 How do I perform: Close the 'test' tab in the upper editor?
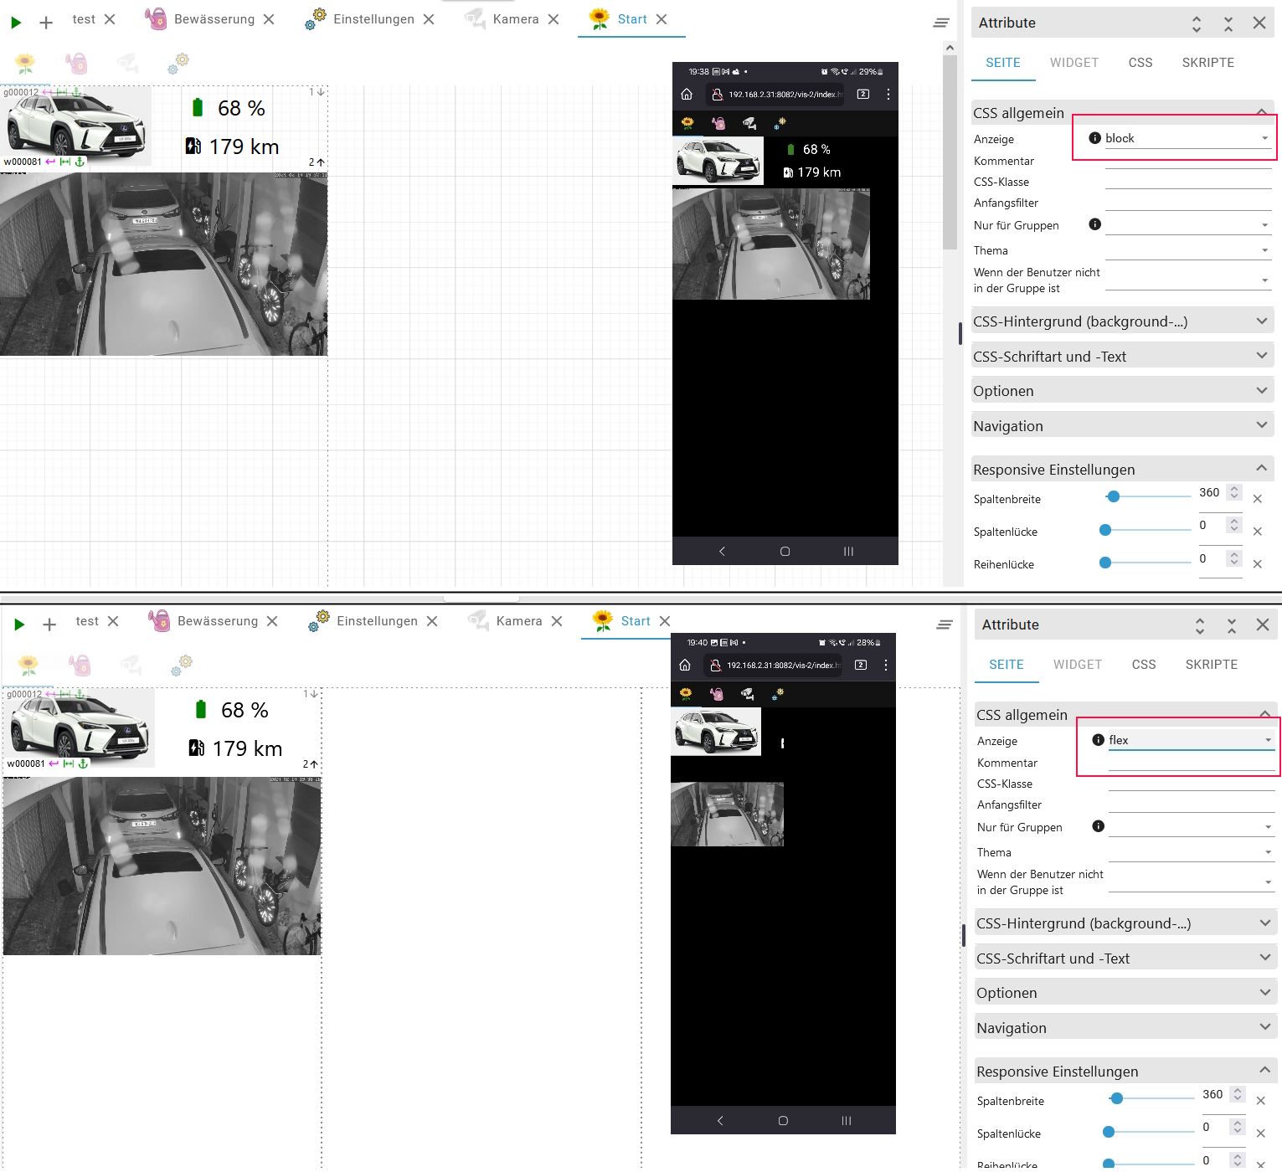[110, 19]
